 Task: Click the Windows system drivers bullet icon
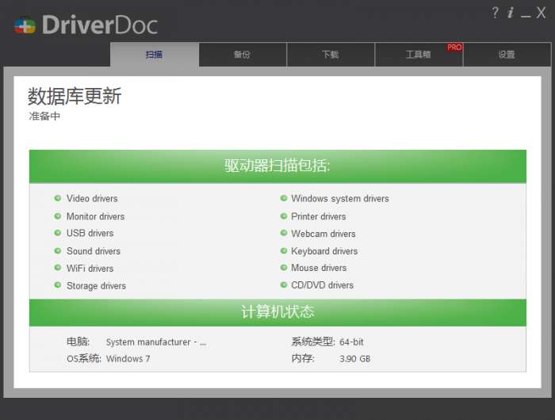284,198
